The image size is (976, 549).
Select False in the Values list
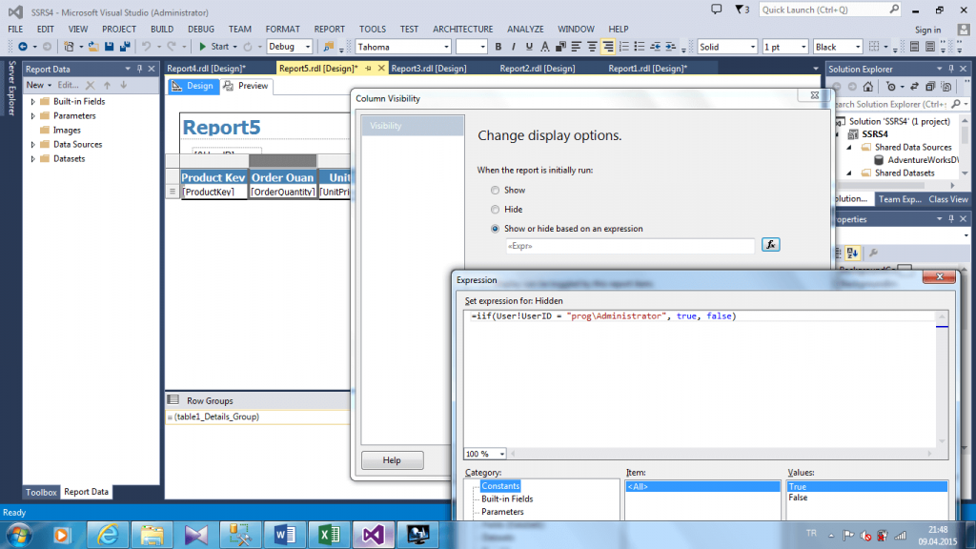(x=798, y=498)
